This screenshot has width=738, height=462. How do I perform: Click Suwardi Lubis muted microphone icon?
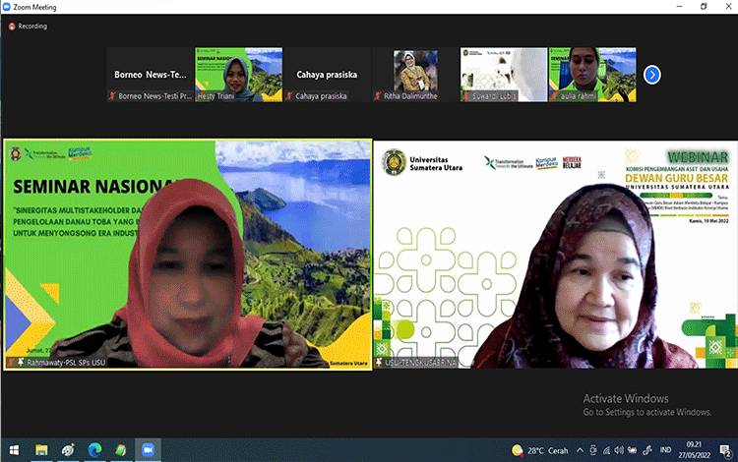click(466, 96)
